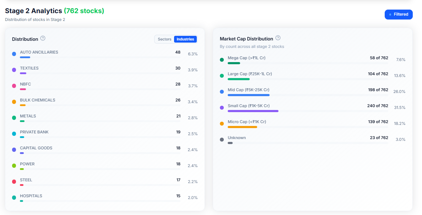Click the pink dot beside NBFC
Image resolution: width=422 pixels, height=215 pixels.
coord(14,86)
